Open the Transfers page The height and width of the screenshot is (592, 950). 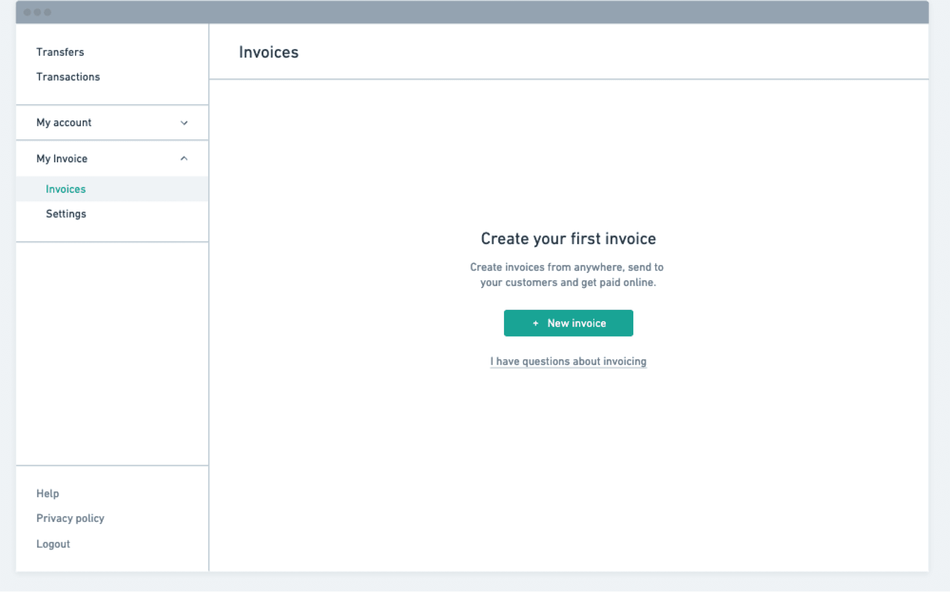click(60, 52)
